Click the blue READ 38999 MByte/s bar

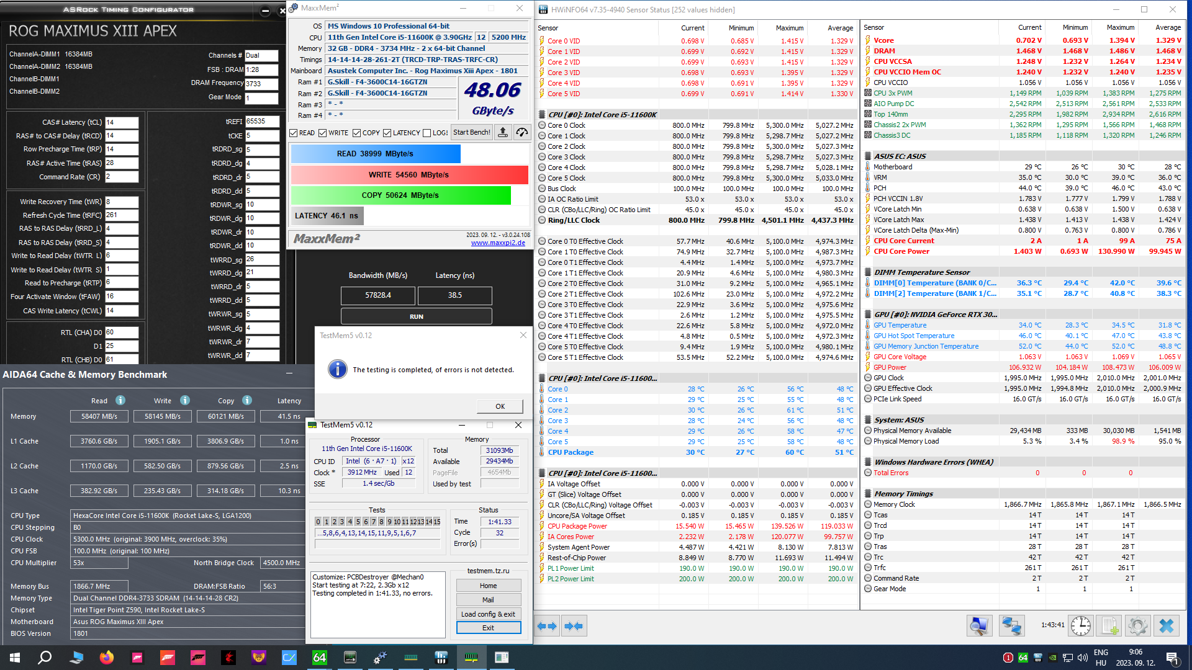pyautogui.click(x=376, y=154)
